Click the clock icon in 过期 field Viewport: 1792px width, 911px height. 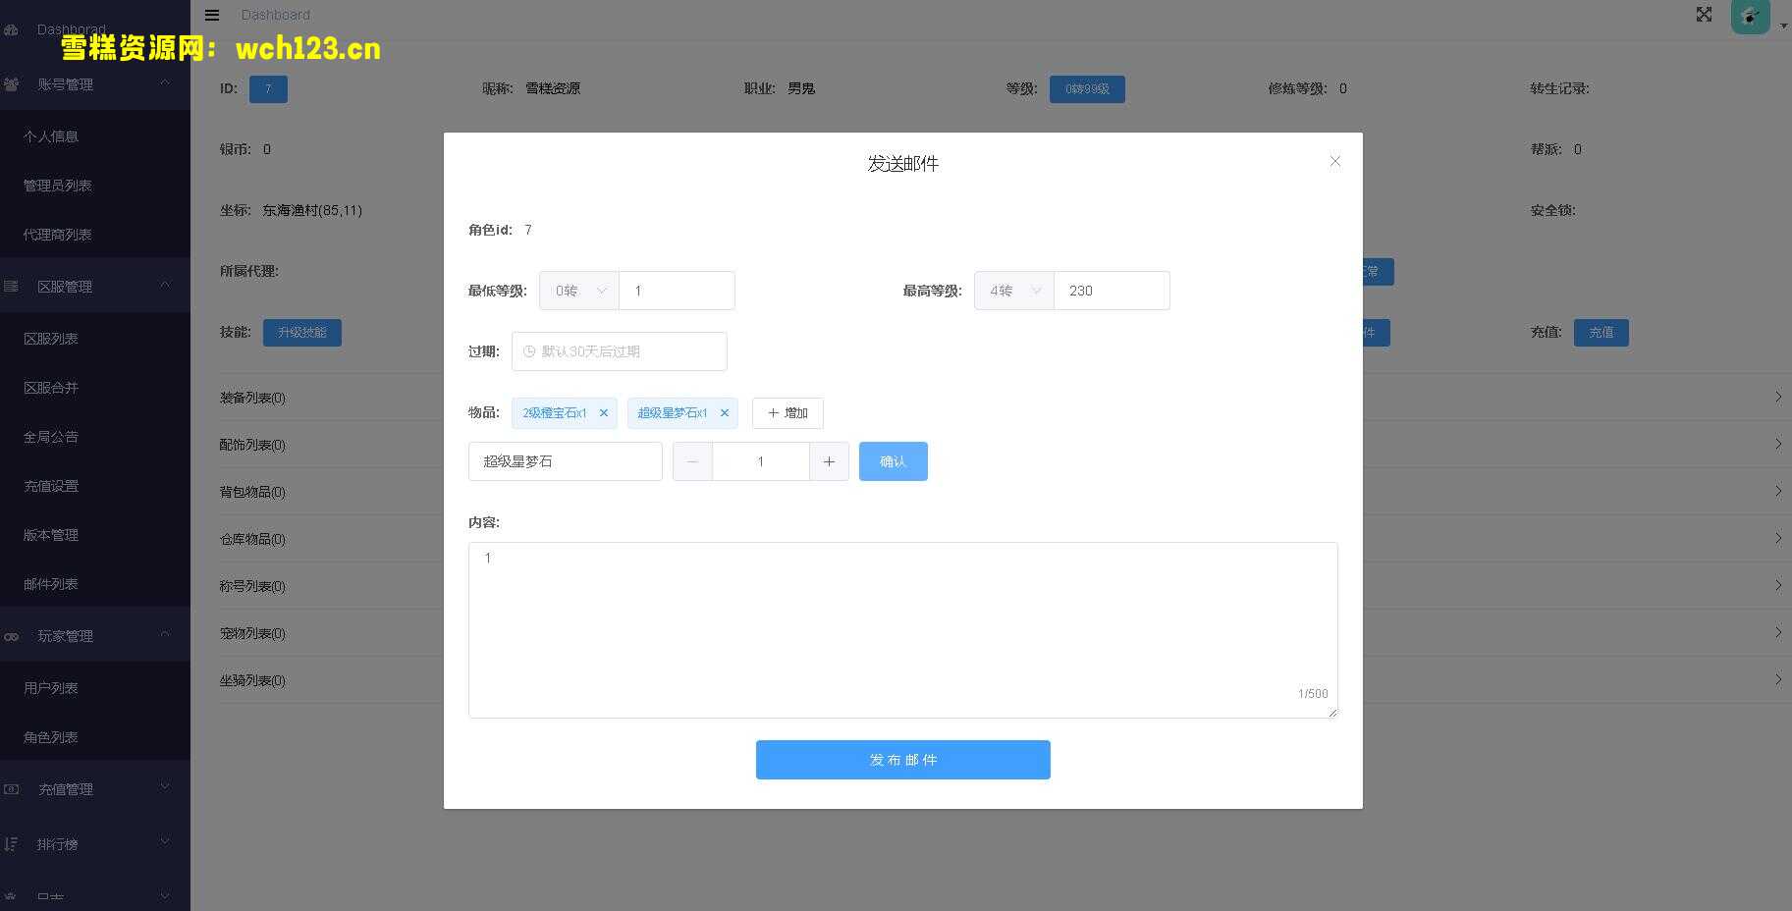tap(529, 351)
